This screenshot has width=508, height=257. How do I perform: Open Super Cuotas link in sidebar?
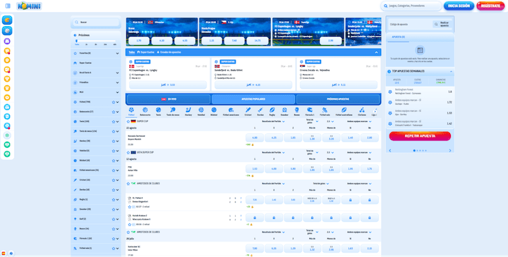[85, 63]
